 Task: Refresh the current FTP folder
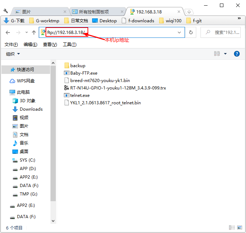(x=191, y=33)
